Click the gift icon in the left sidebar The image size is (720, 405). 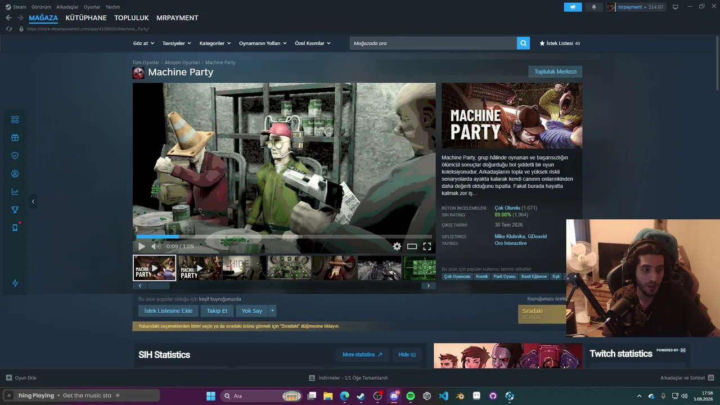click(x=15, y=137)
